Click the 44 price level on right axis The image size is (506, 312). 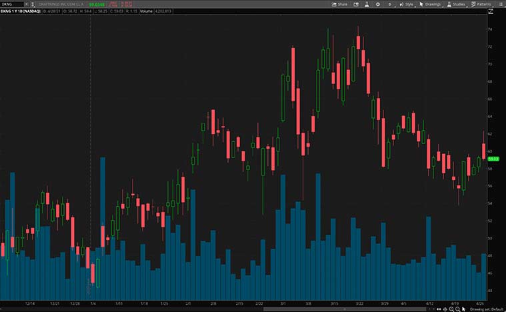click(x=490, y=291)
